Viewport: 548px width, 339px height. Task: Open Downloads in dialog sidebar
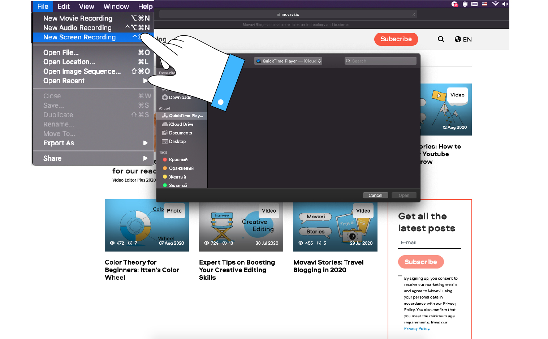[177, 98]
